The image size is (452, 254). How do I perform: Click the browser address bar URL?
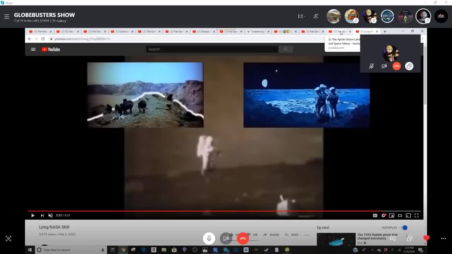point(82,39)
